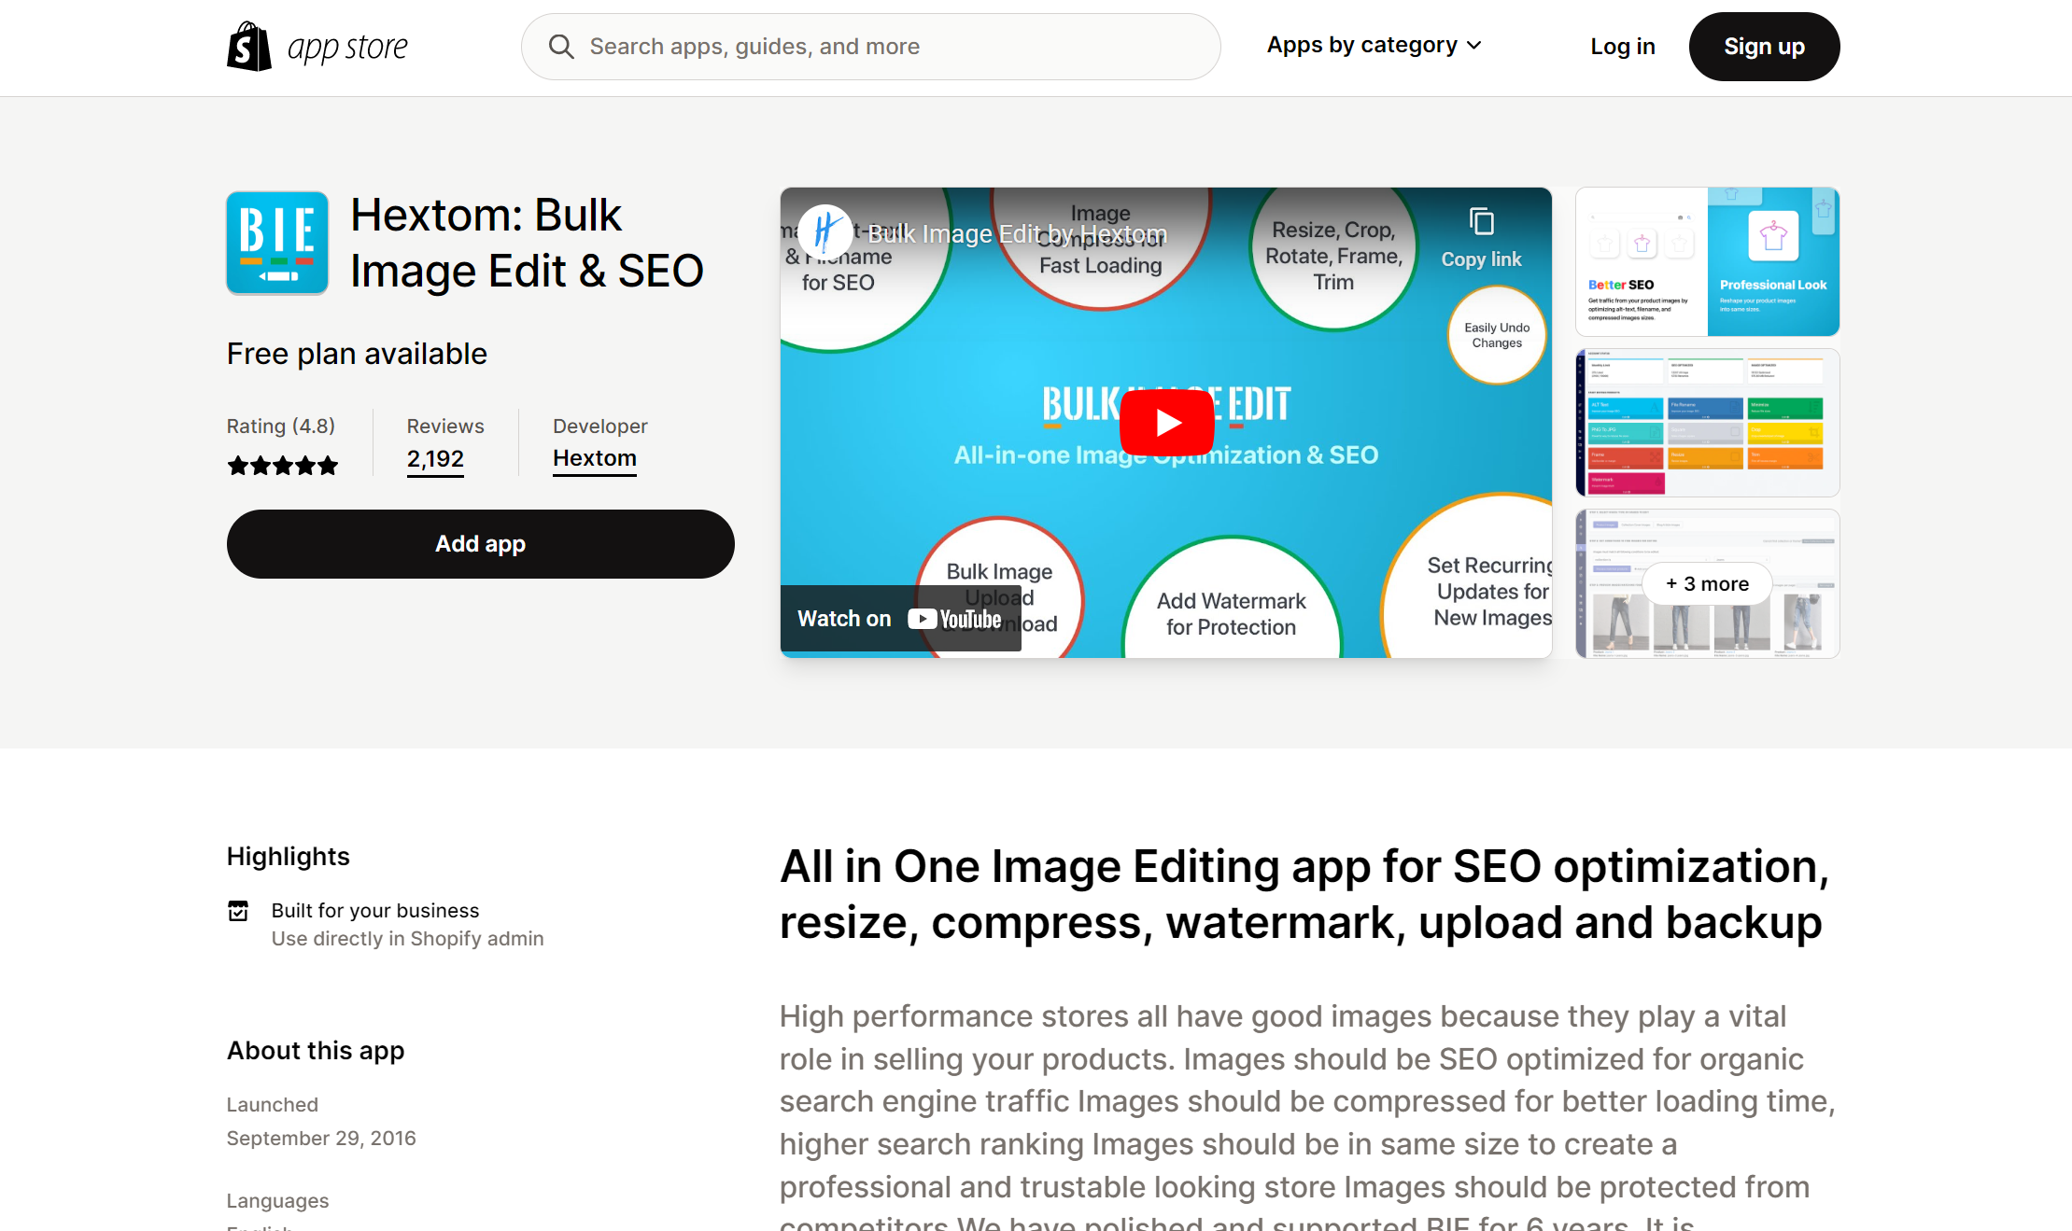Click the Copy link icon on video

(1481, 223)
